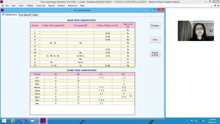Click the Print button
The height and width of the screenshot is (124, 220).
coord(155,40)
